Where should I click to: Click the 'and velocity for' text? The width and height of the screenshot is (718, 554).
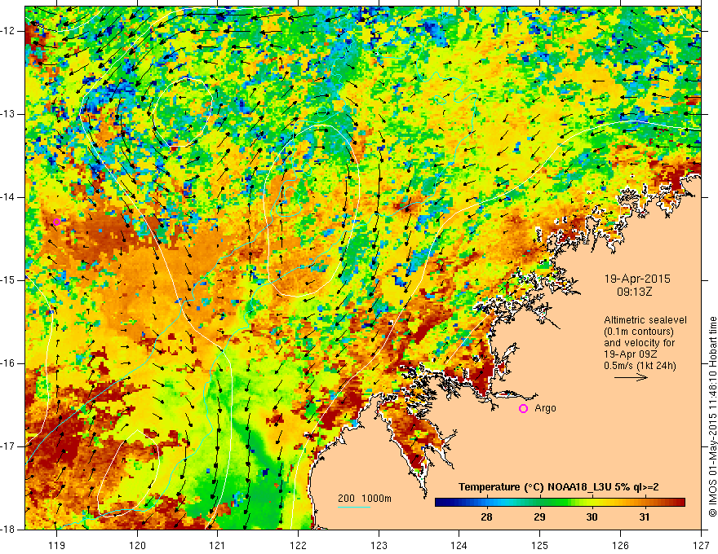click(x=639, y=343)
